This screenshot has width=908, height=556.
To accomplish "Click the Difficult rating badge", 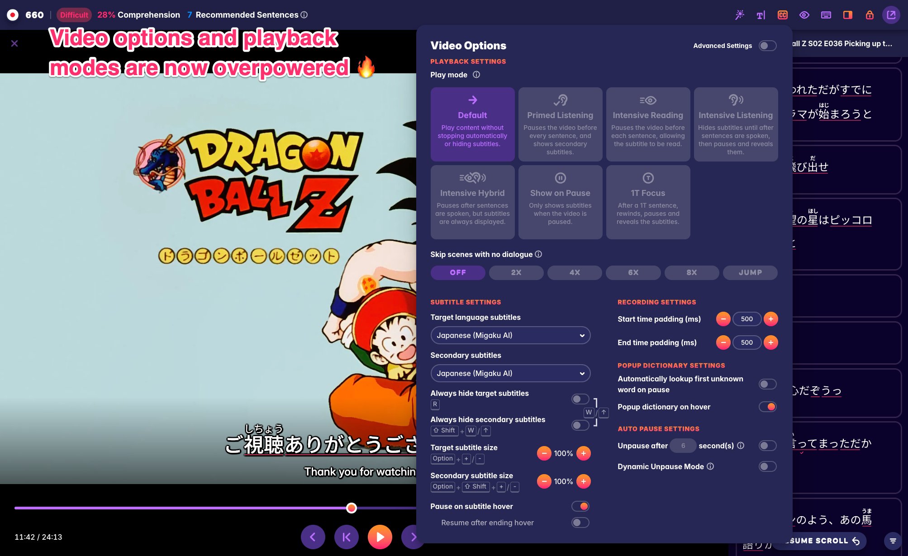I will [x=74, y=15].
